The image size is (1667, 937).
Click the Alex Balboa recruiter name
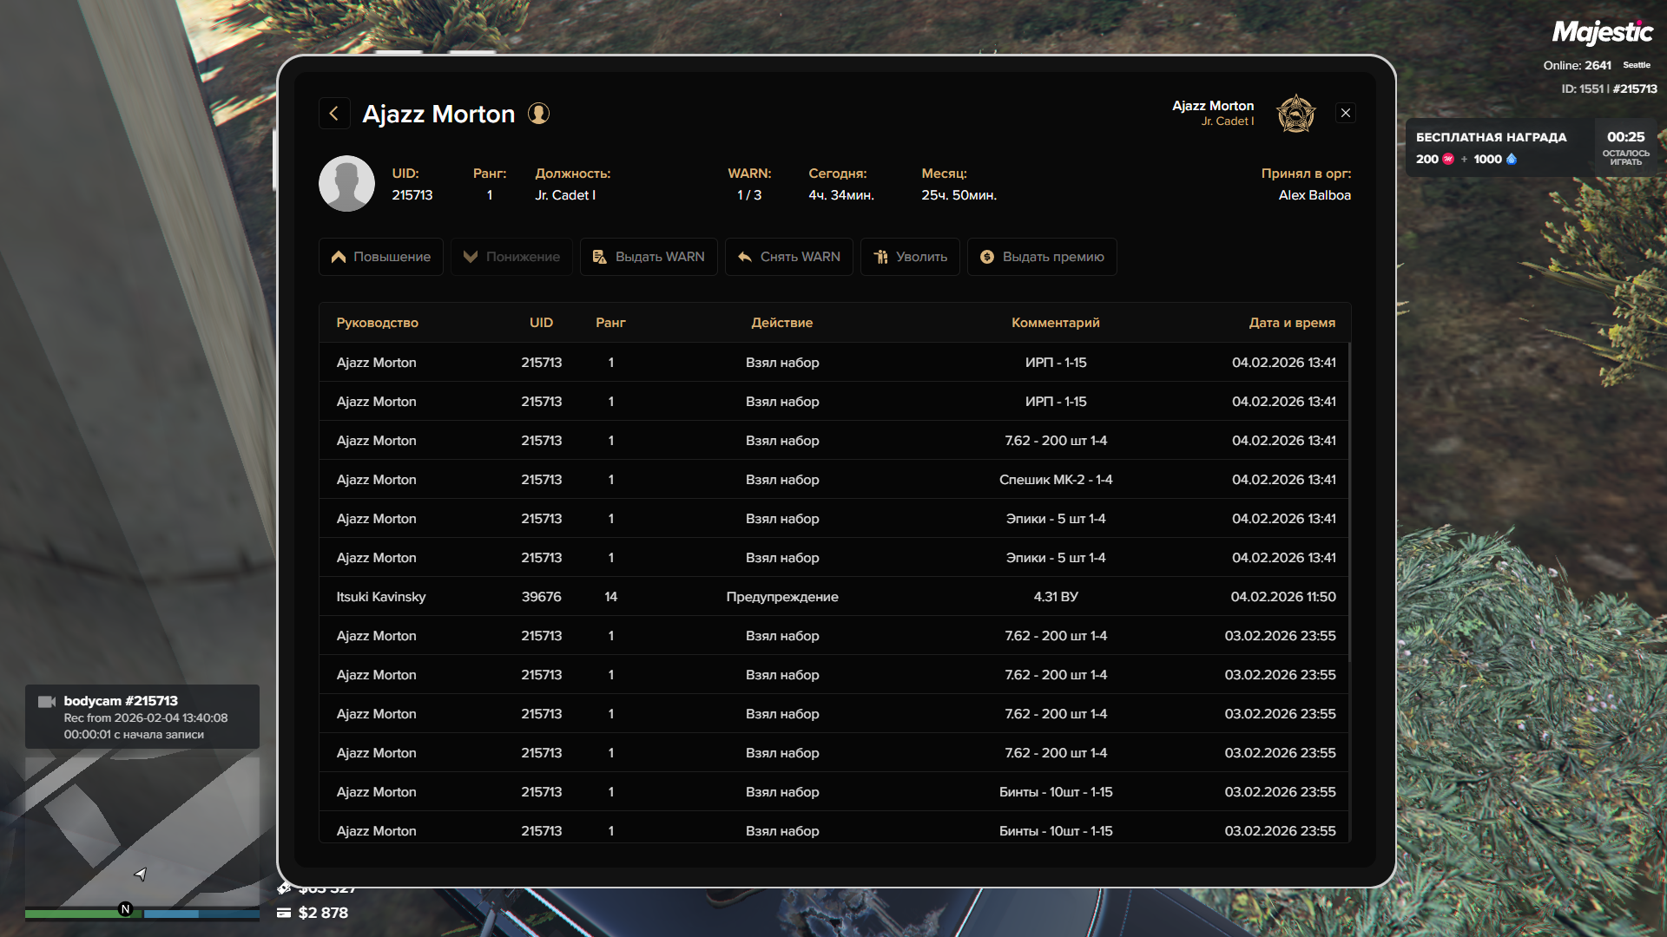pyautogui.click(x=1314, y=195)
